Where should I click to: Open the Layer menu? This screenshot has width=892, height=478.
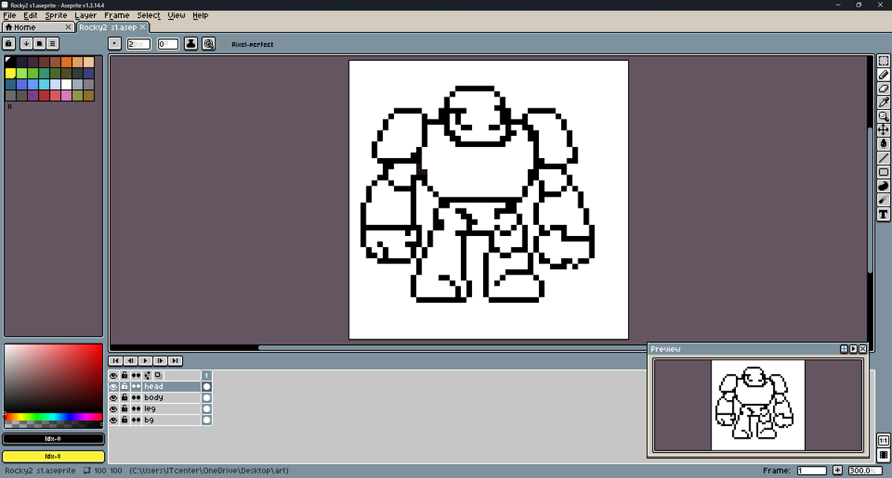pos(86,15)
